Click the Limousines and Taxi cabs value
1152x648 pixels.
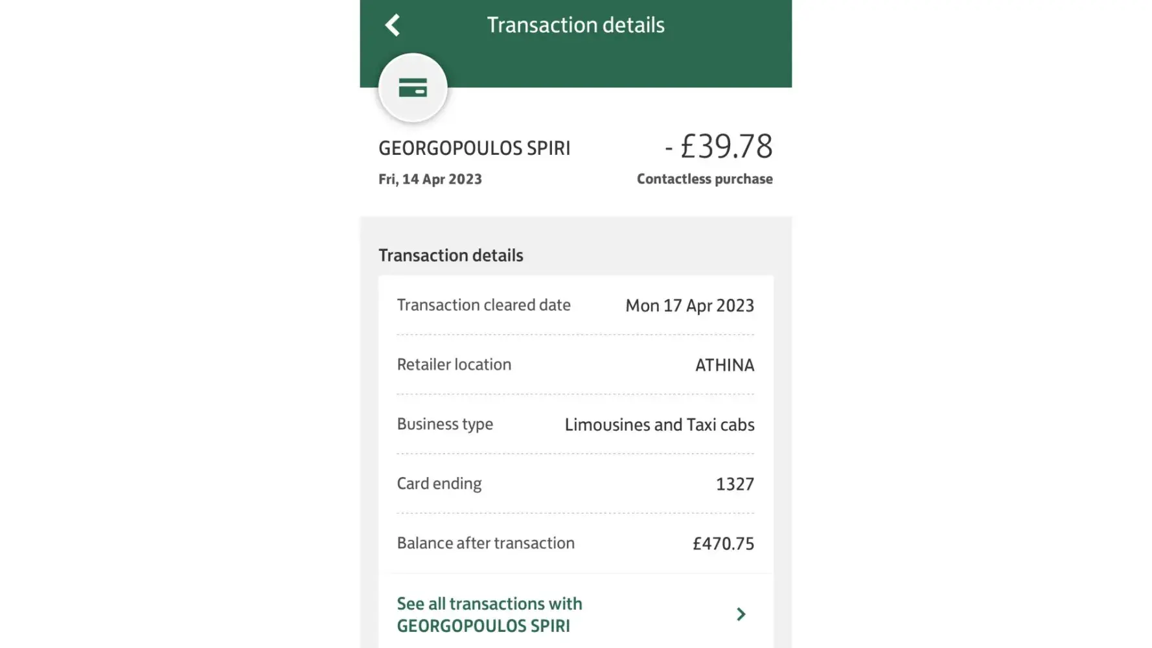[x=659, y=425]
